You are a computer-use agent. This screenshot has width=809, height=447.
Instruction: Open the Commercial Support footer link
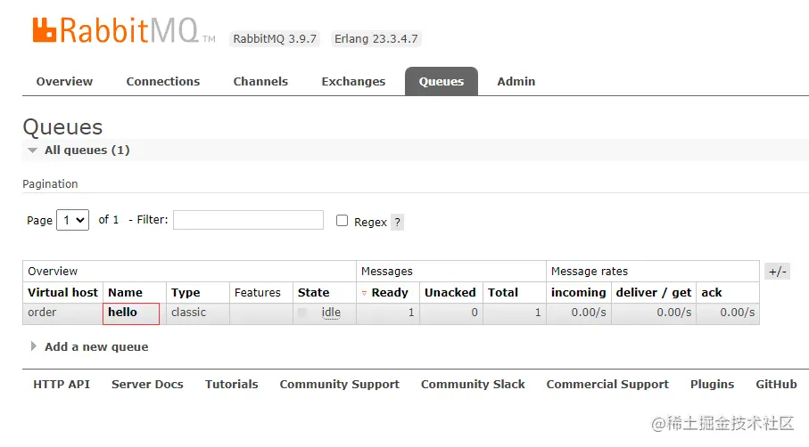pyautogui.click(x=607, y=384)
